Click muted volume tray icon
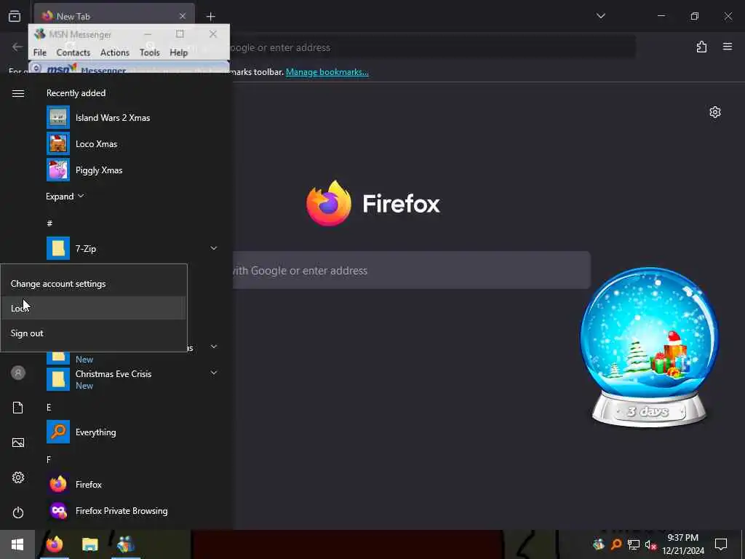The height and width of the screenshot is (559, 745). point(650,544)
